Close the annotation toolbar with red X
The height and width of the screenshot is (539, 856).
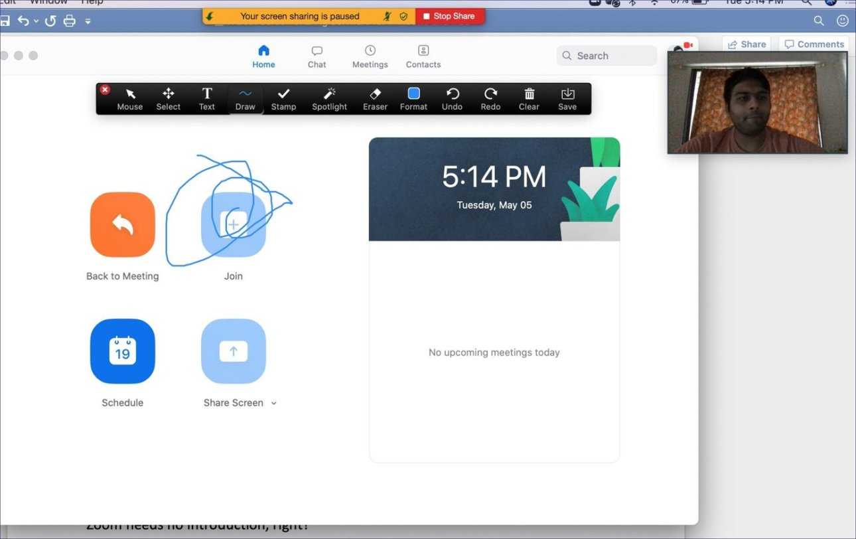tap(105, 90)
